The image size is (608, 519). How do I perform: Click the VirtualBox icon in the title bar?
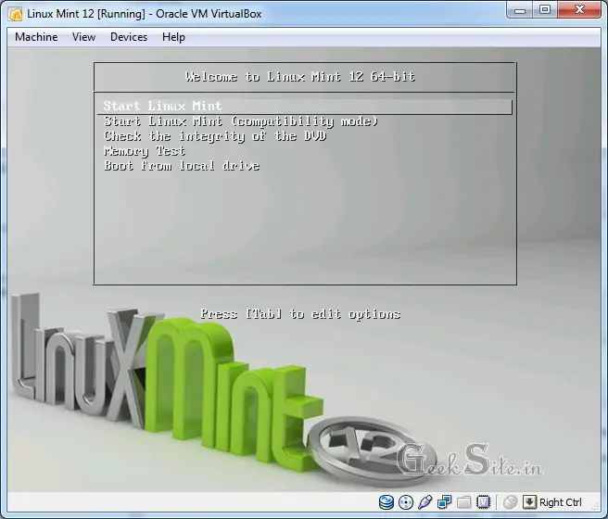tap(16, 14)
